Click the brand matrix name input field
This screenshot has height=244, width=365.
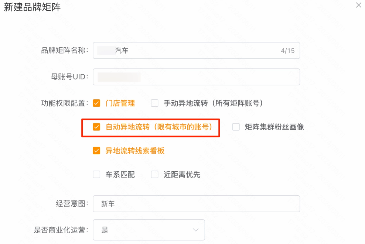[197, 51]
